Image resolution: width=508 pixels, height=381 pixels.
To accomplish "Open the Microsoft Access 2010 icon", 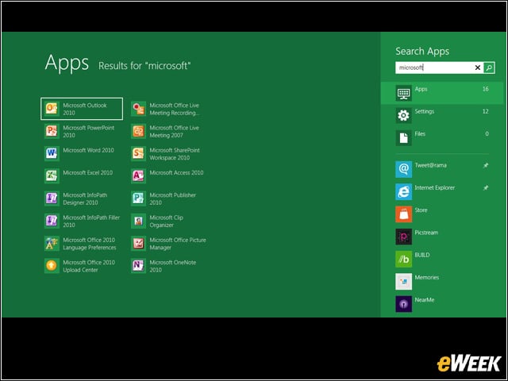I will click(138, 175).
